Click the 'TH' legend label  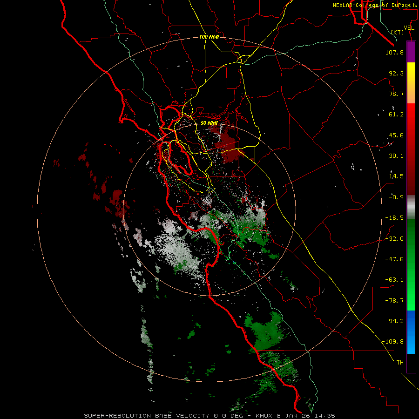click(400, 363)
